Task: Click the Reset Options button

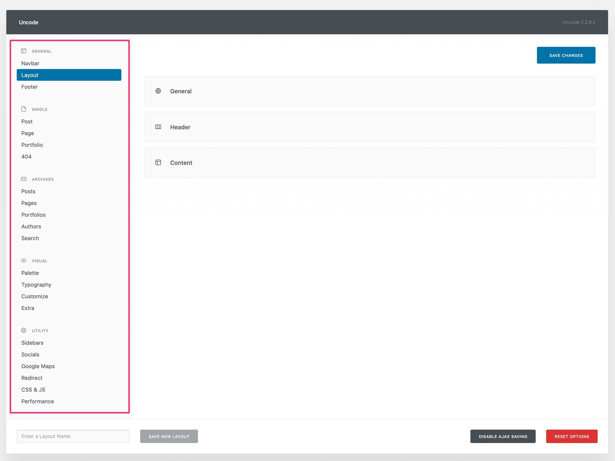Action: coord(571,436)
